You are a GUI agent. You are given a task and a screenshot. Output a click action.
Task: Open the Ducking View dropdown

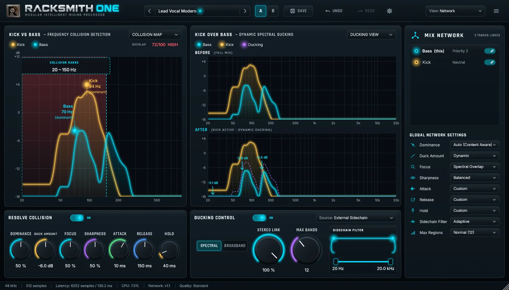pyautogui.click(x=371, y=35)
